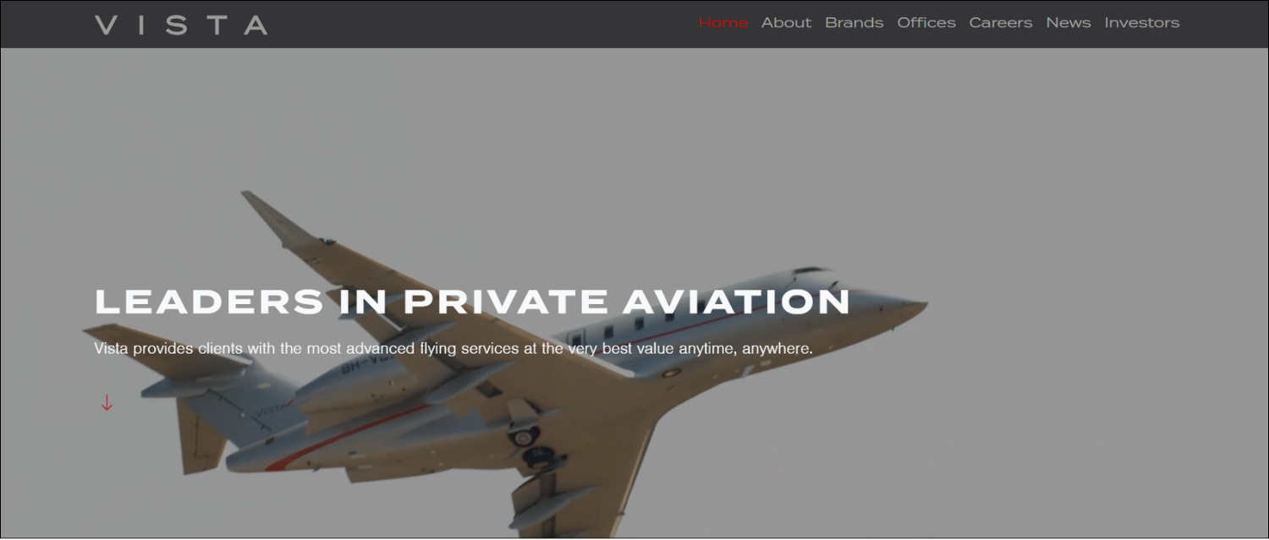
Task: Click the Vista tagline paragraph text
Action: 453,348
